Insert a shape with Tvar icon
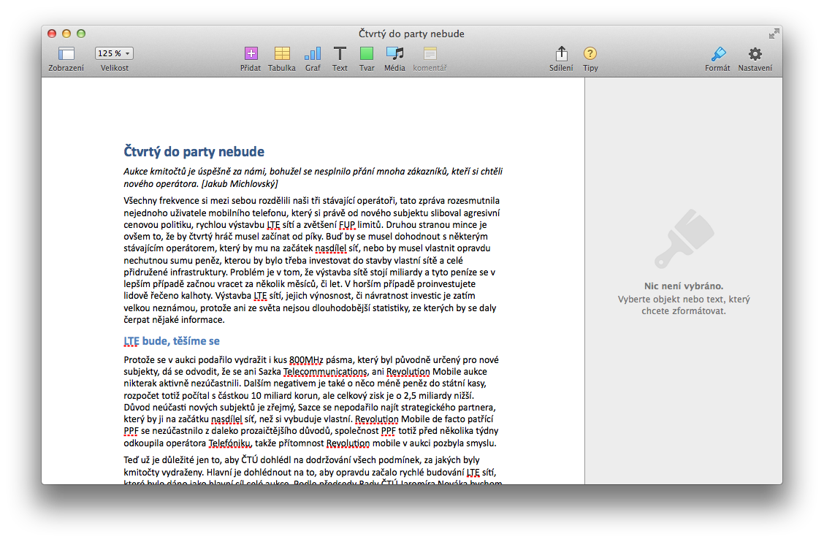 [367, 53]
